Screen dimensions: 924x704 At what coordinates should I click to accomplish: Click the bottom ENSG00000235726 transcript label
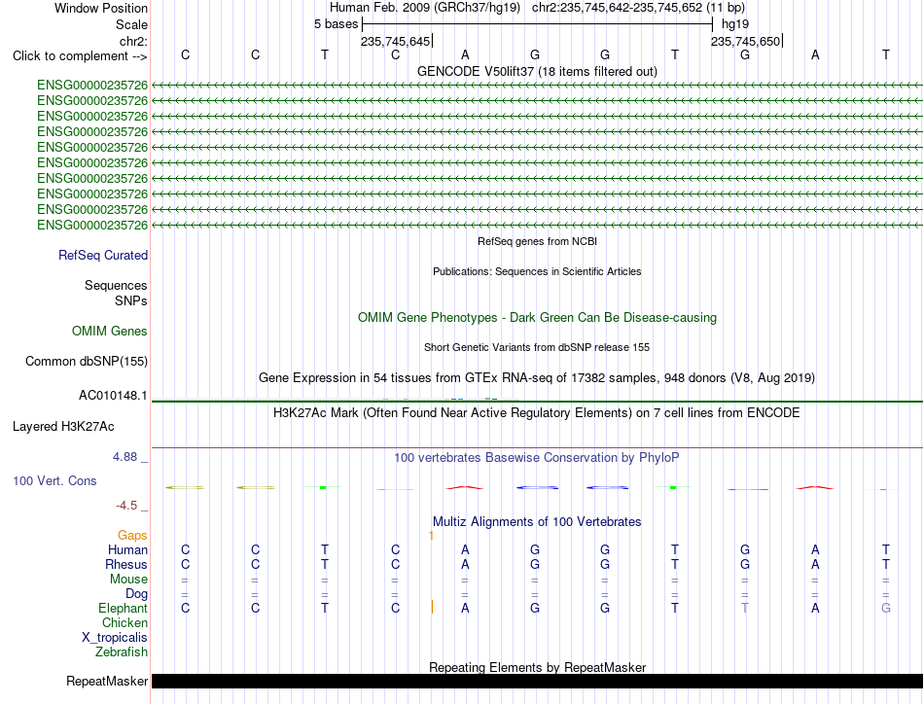coord(92,225)
